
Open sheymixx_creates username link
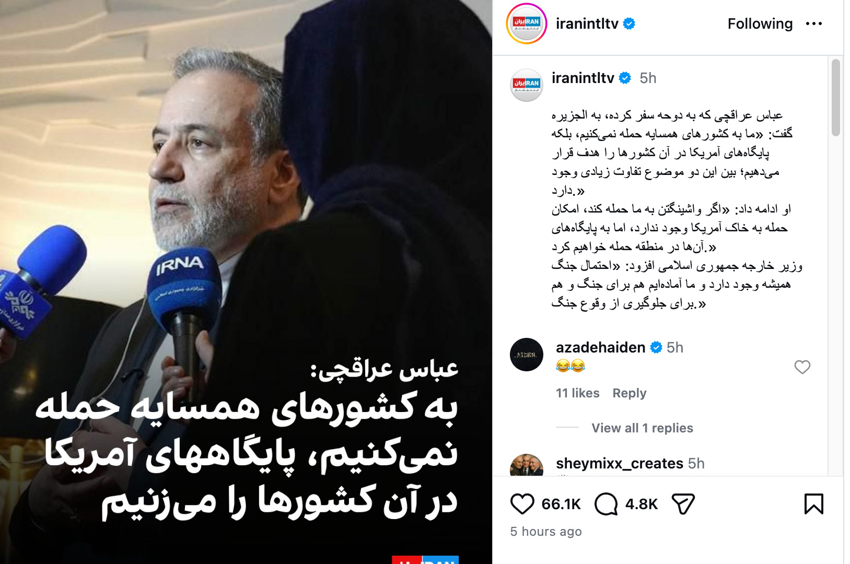coord(620,463)
